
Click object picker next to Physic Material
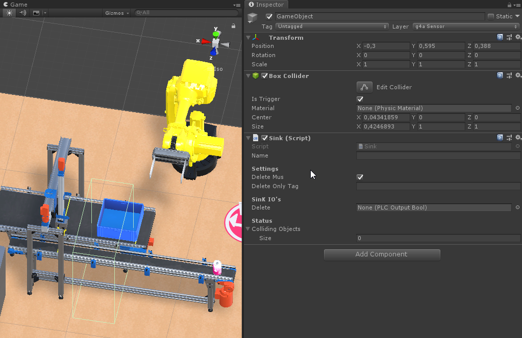point(517,108)
